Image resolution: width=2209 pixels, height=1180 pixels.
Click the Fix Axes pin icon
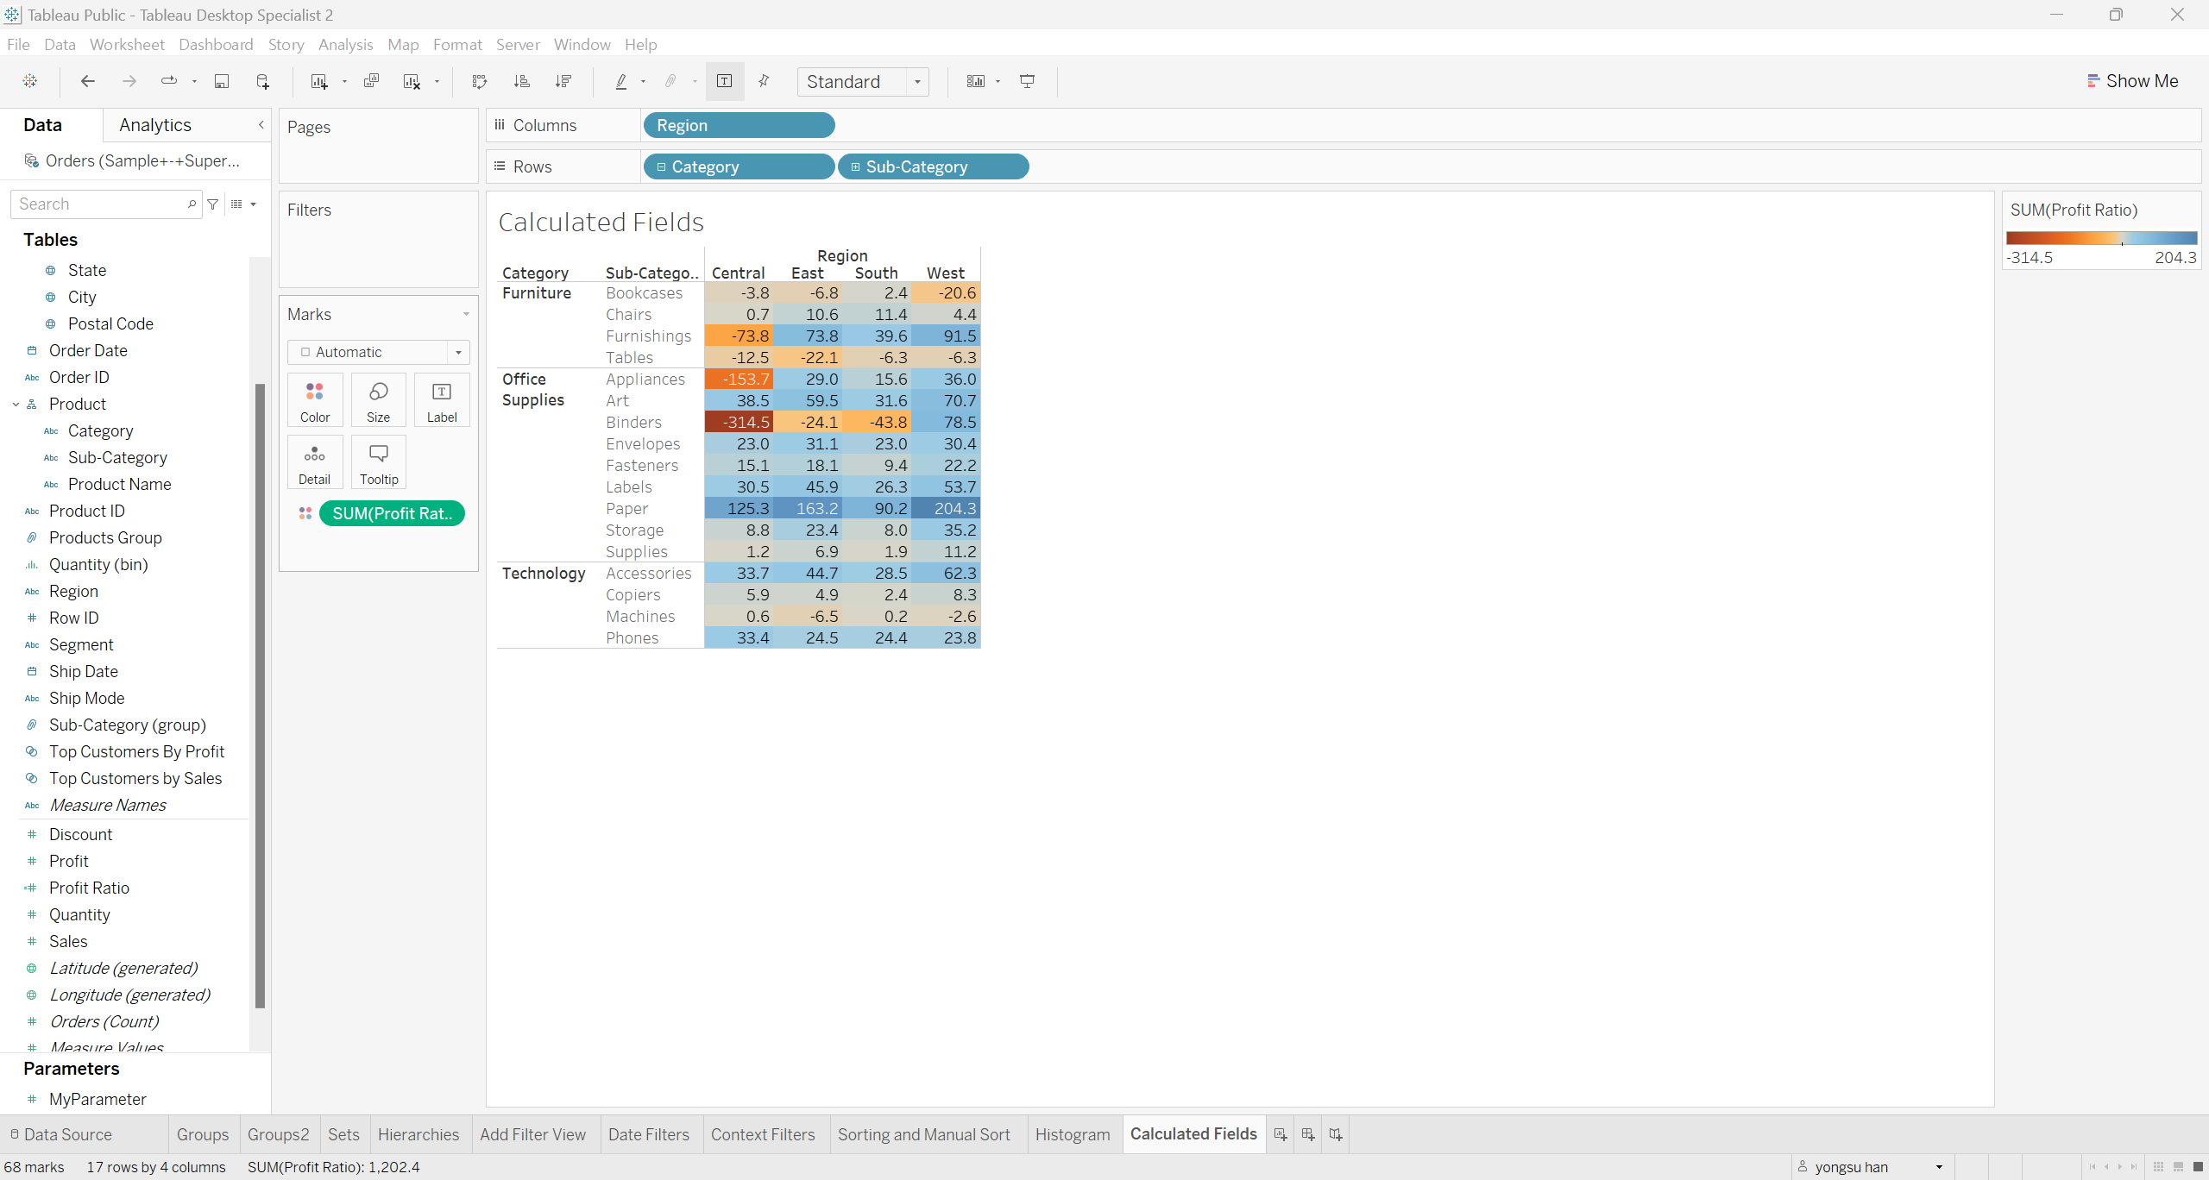(x=764, y=81)
